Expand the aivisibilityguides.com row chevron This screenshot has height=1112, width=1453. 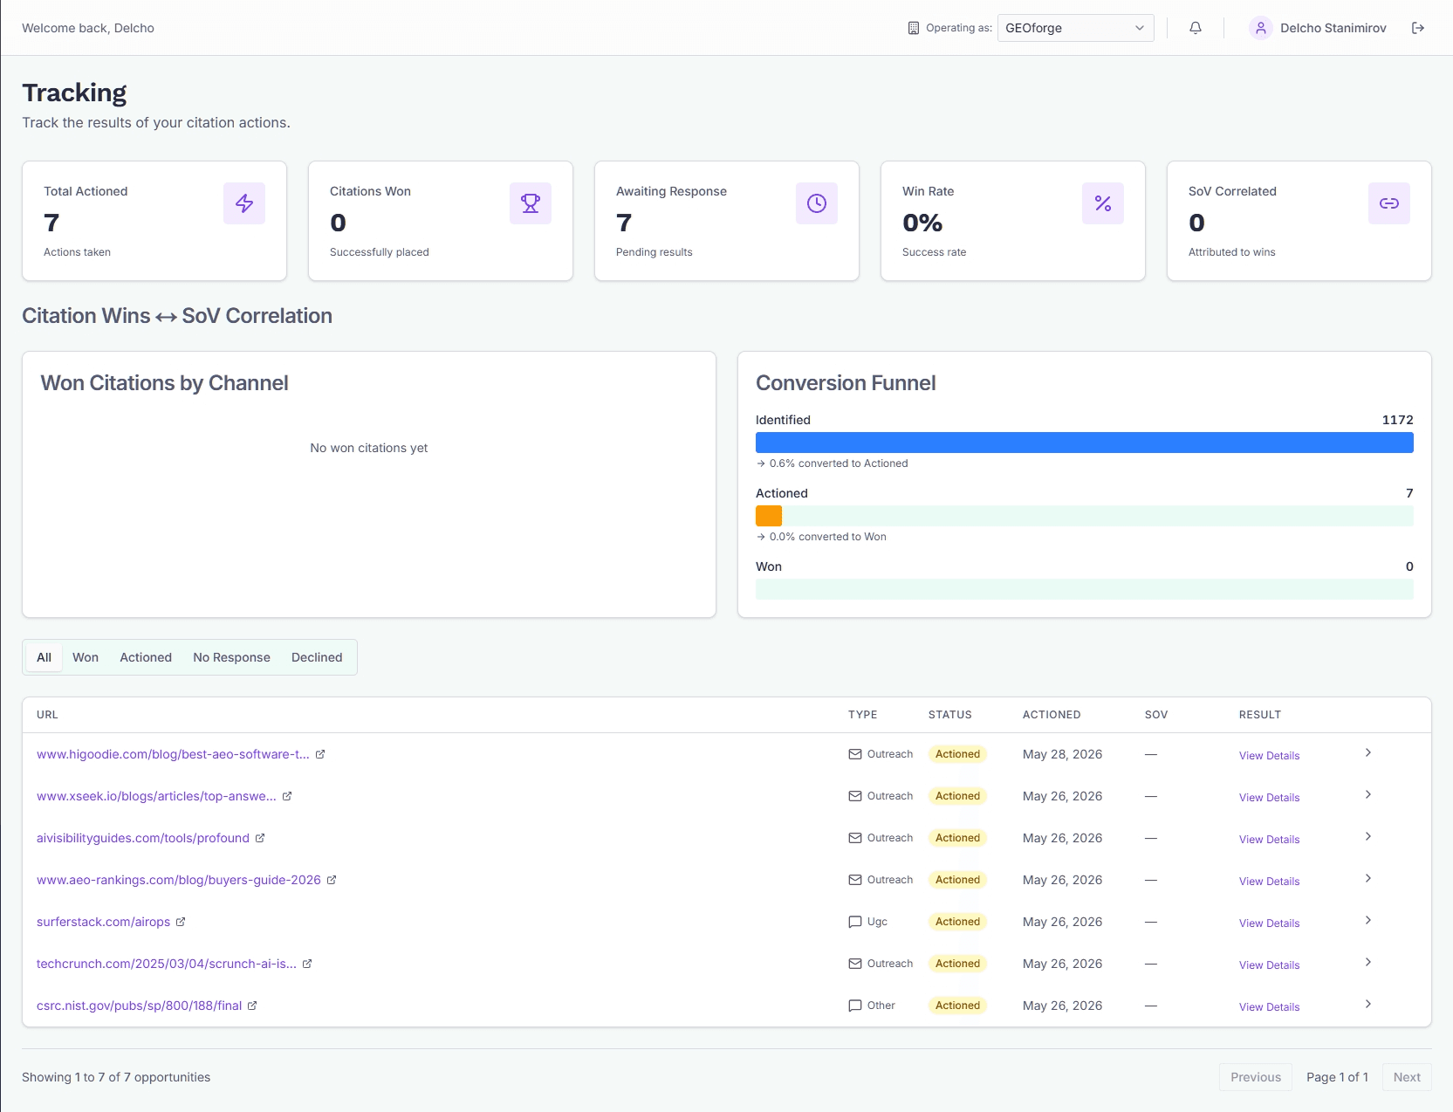1368,836
